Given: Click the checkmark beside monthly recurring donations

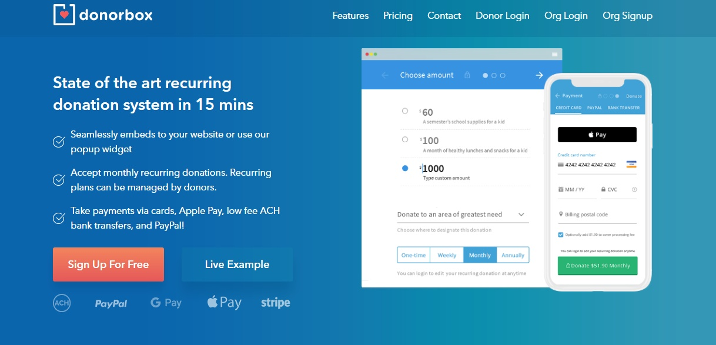Looking at the screenshot, I should pyautogui.click(x=59, y=180).
